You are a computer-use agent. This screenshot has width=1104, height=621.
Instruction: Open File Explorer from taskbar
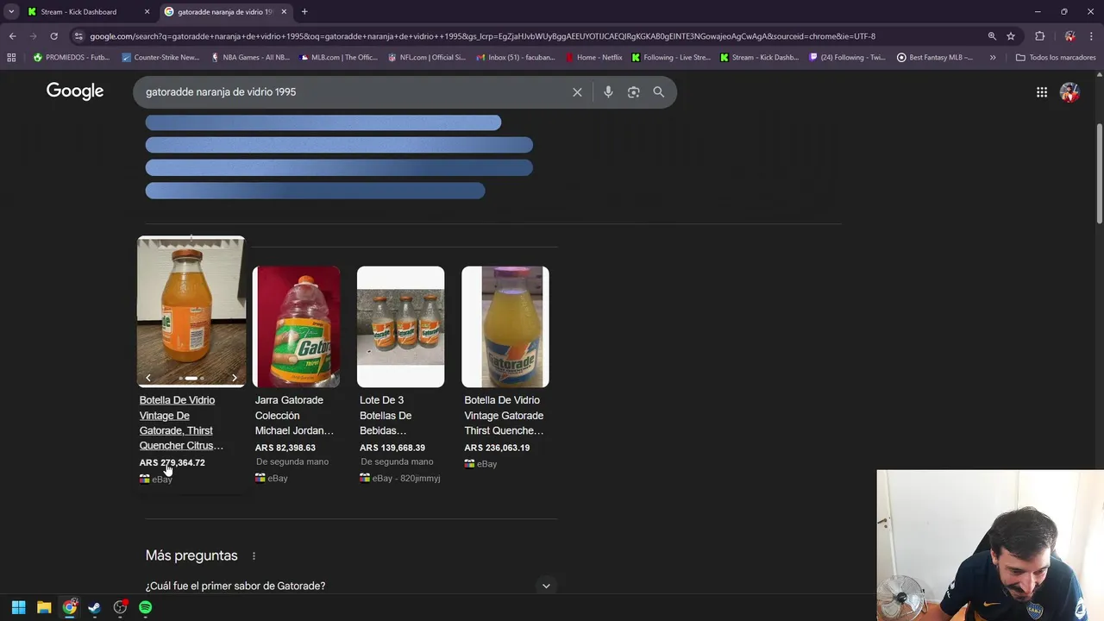(44, 607)
